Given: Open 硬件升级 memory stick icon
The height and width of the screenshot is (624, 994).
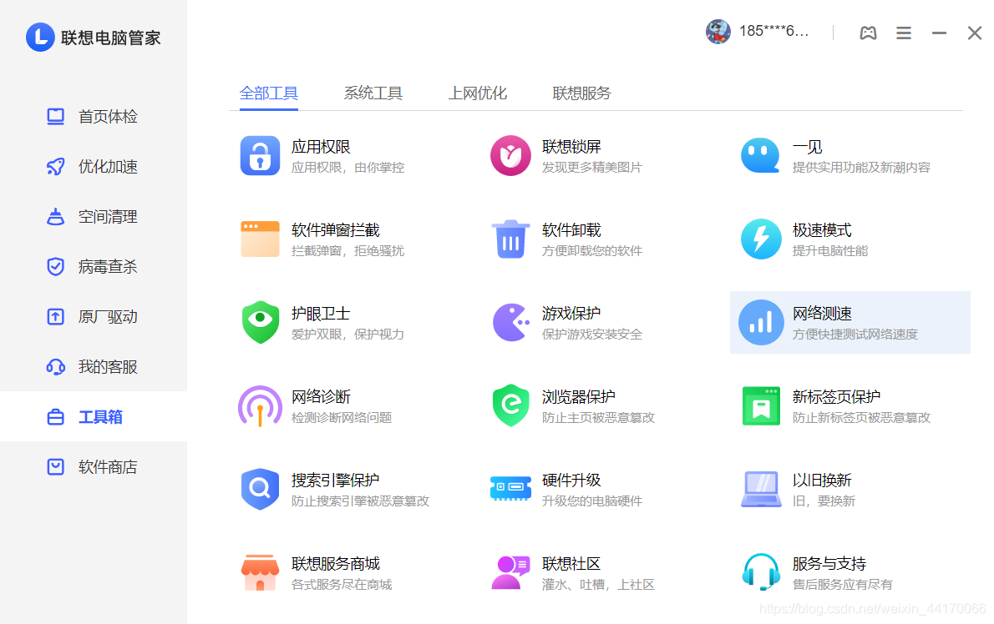Looking at the screenshot, I should coord(510,489).
